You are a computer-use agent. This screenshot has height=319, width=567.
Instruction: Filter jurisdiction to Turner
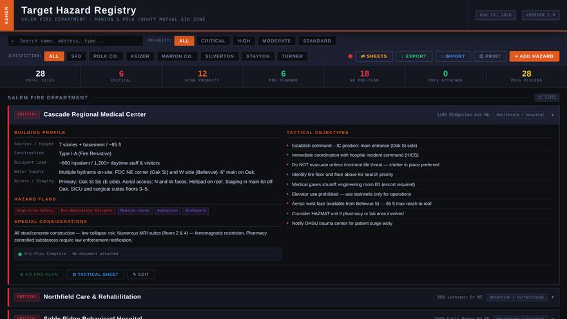pos(292,57)
